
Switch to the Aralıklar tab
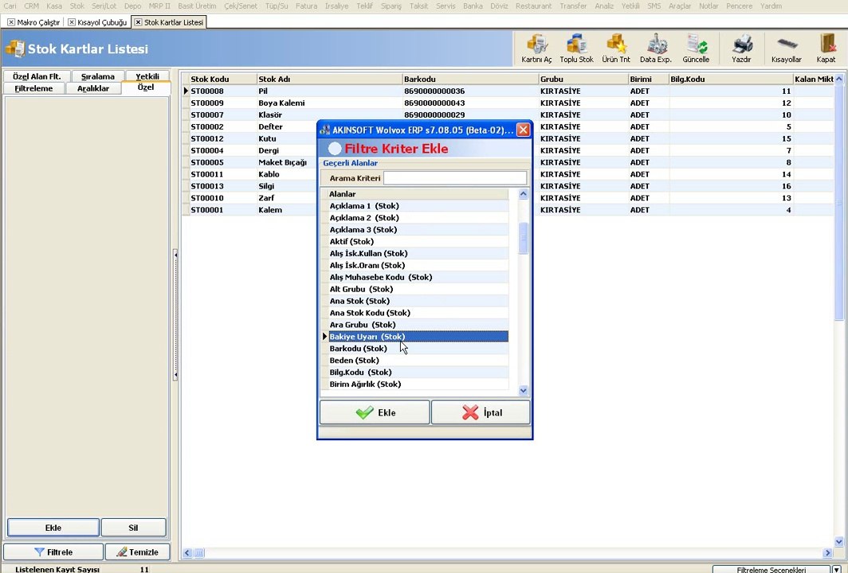(x=93, y=88)
